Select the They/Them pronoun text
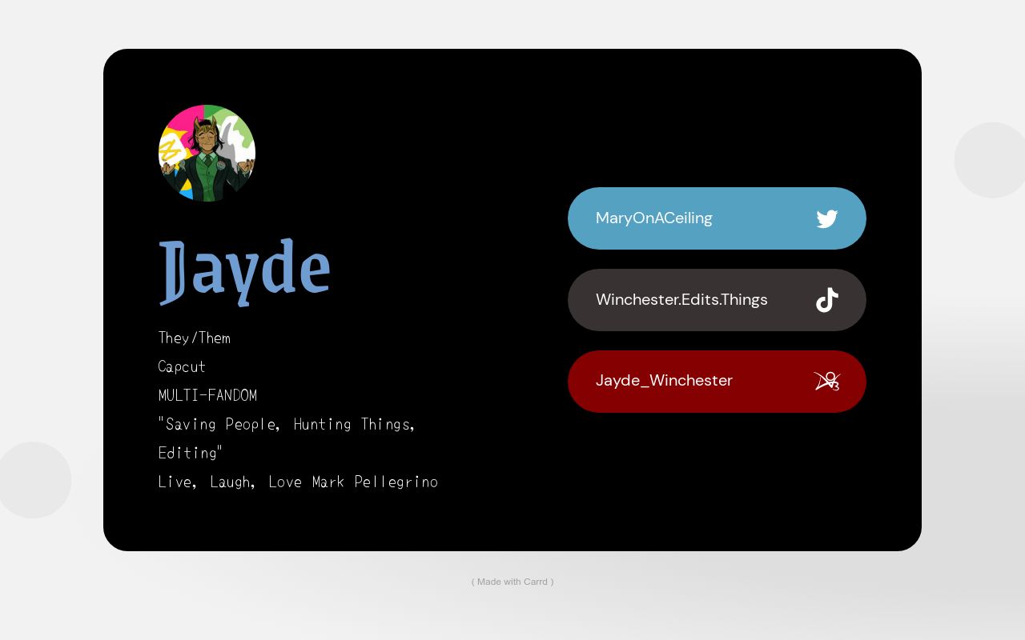The height and width of the screenshot is (640, 1025). coord(194,338)
